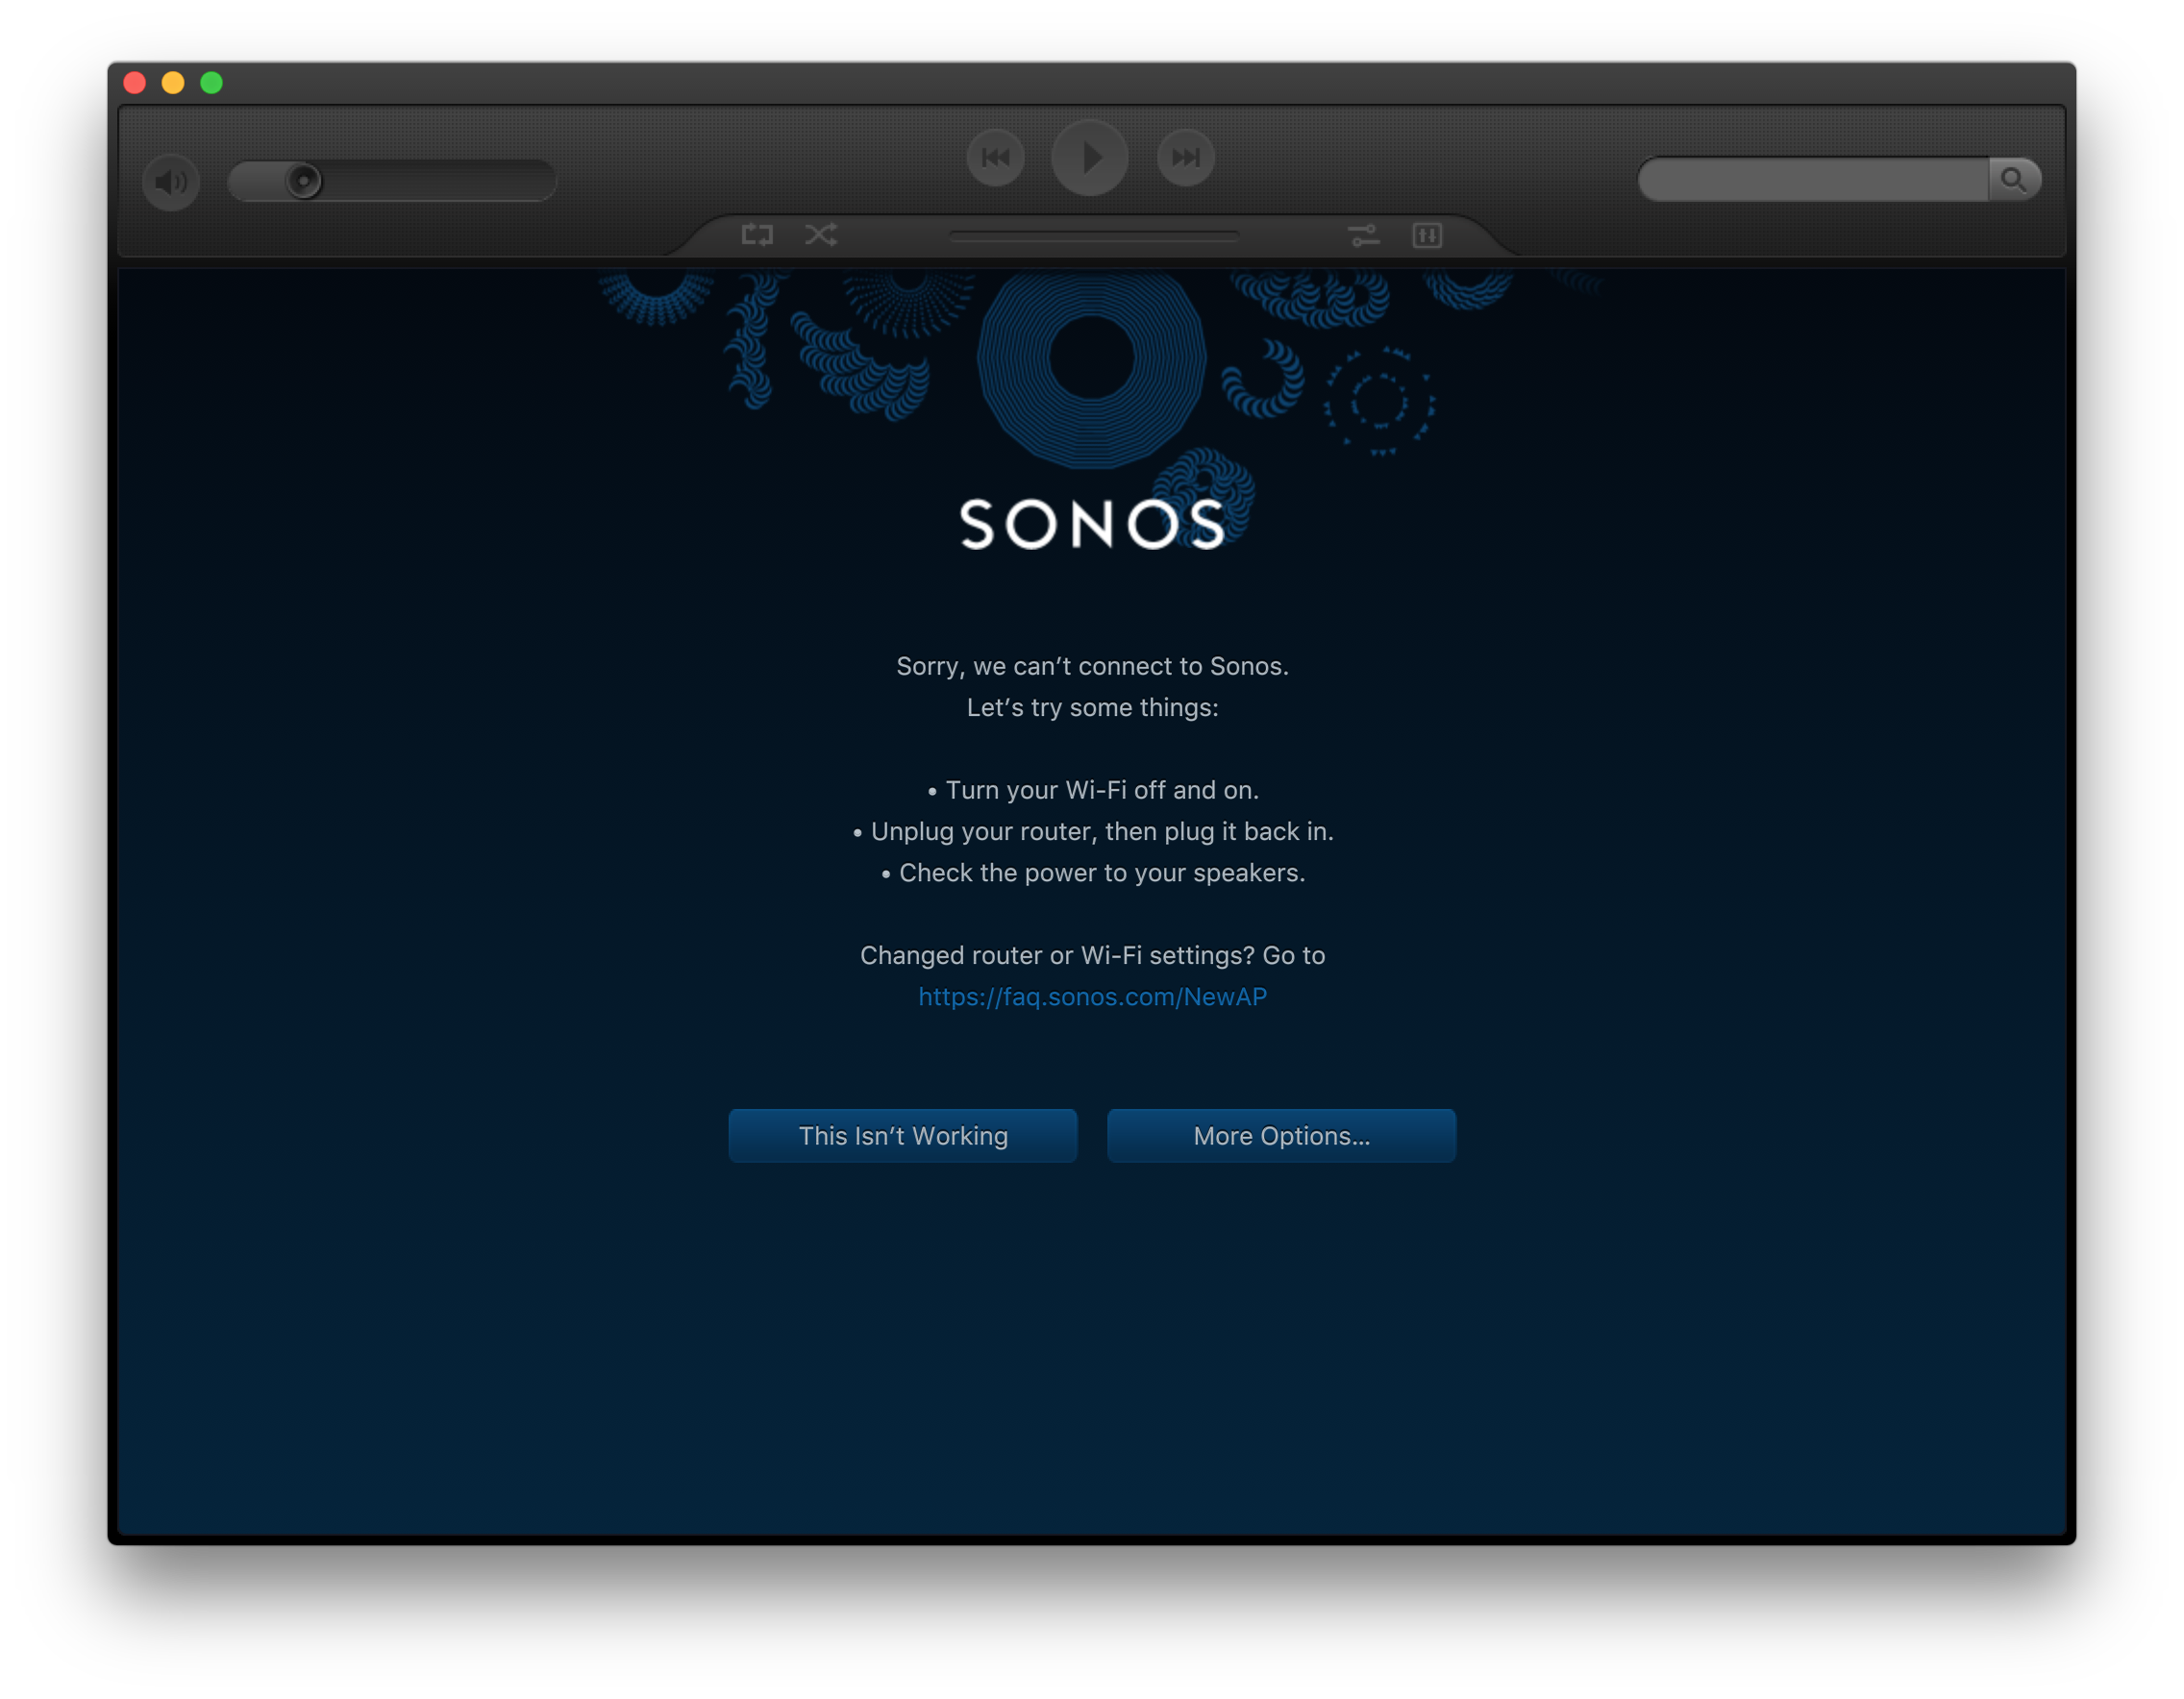Click the This Isn't Working button
Image resolution: width=2184 pixels, height=1699 pixels.
(x=903, y=1136)
